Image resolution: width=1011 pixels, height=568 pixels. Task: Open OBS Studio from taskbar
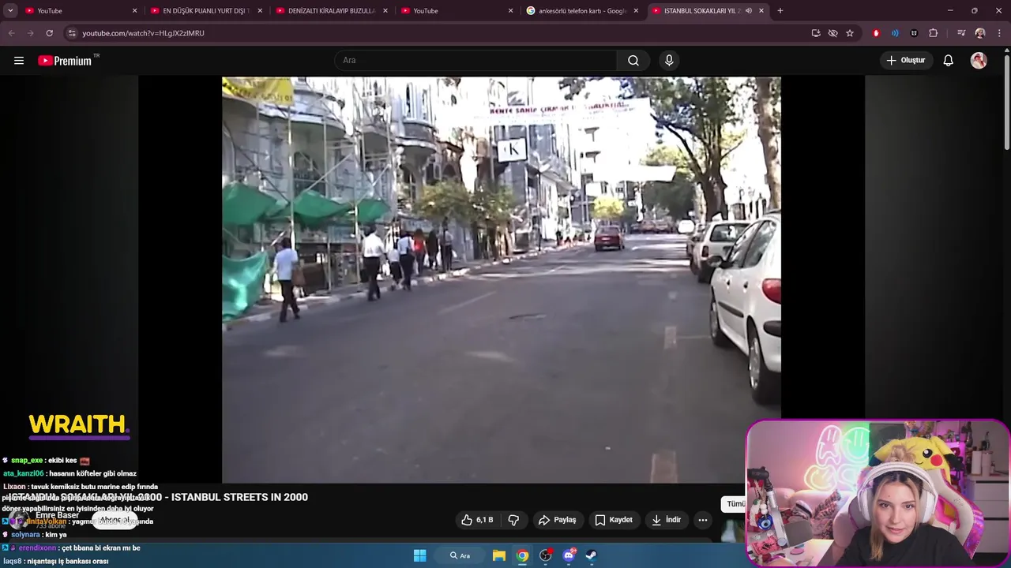pyautogui.click(x=545, y=555)
